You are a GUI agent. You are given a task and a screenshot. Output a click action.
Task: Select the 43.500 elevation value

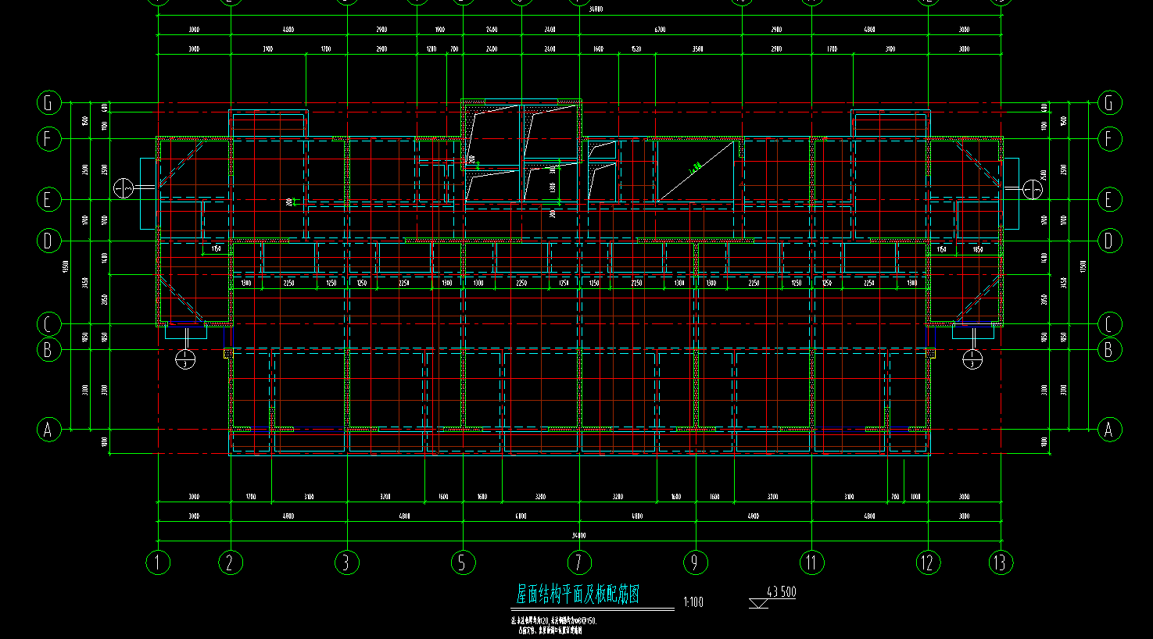[782, 591]
